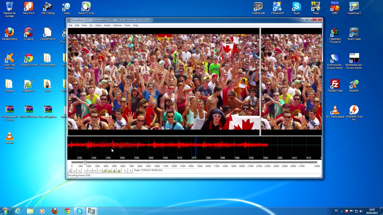Click the 1600 marker on the waveform ruler
Screen dimensions: 383x215
click(265, 158)
